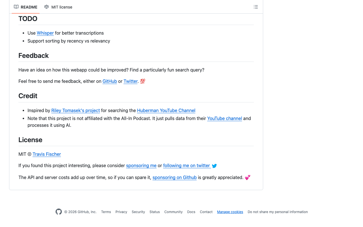363x227 pixels.
Task: Click the sponsoring me link
Action: click(141, 165)
